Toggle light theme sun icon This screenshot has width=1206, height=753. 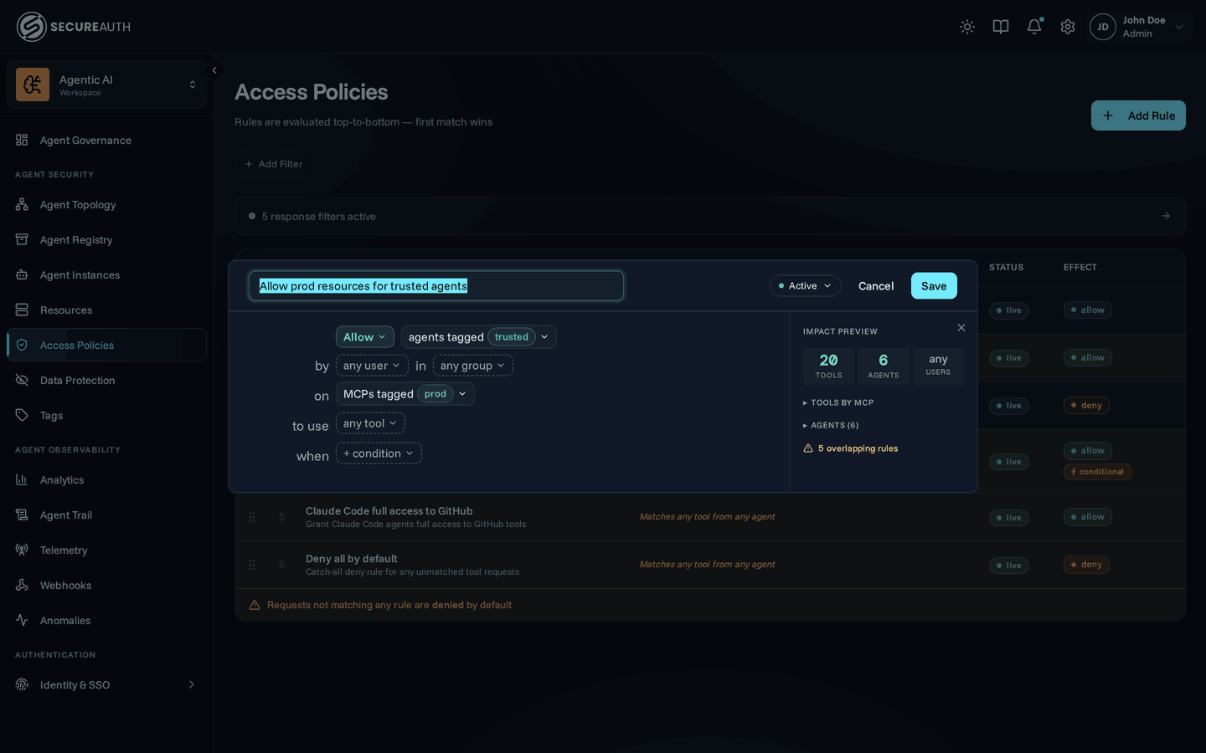tap(967, 27)
